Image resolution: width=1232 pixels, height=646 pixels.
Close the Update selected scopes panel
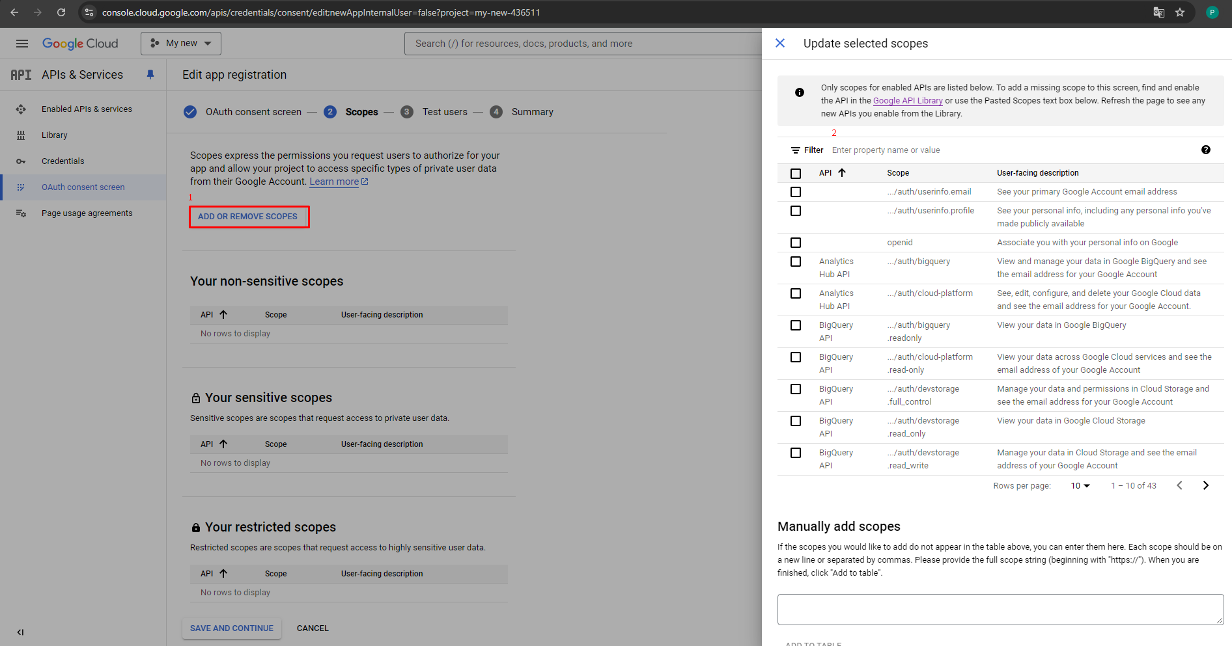pos(780,44)
